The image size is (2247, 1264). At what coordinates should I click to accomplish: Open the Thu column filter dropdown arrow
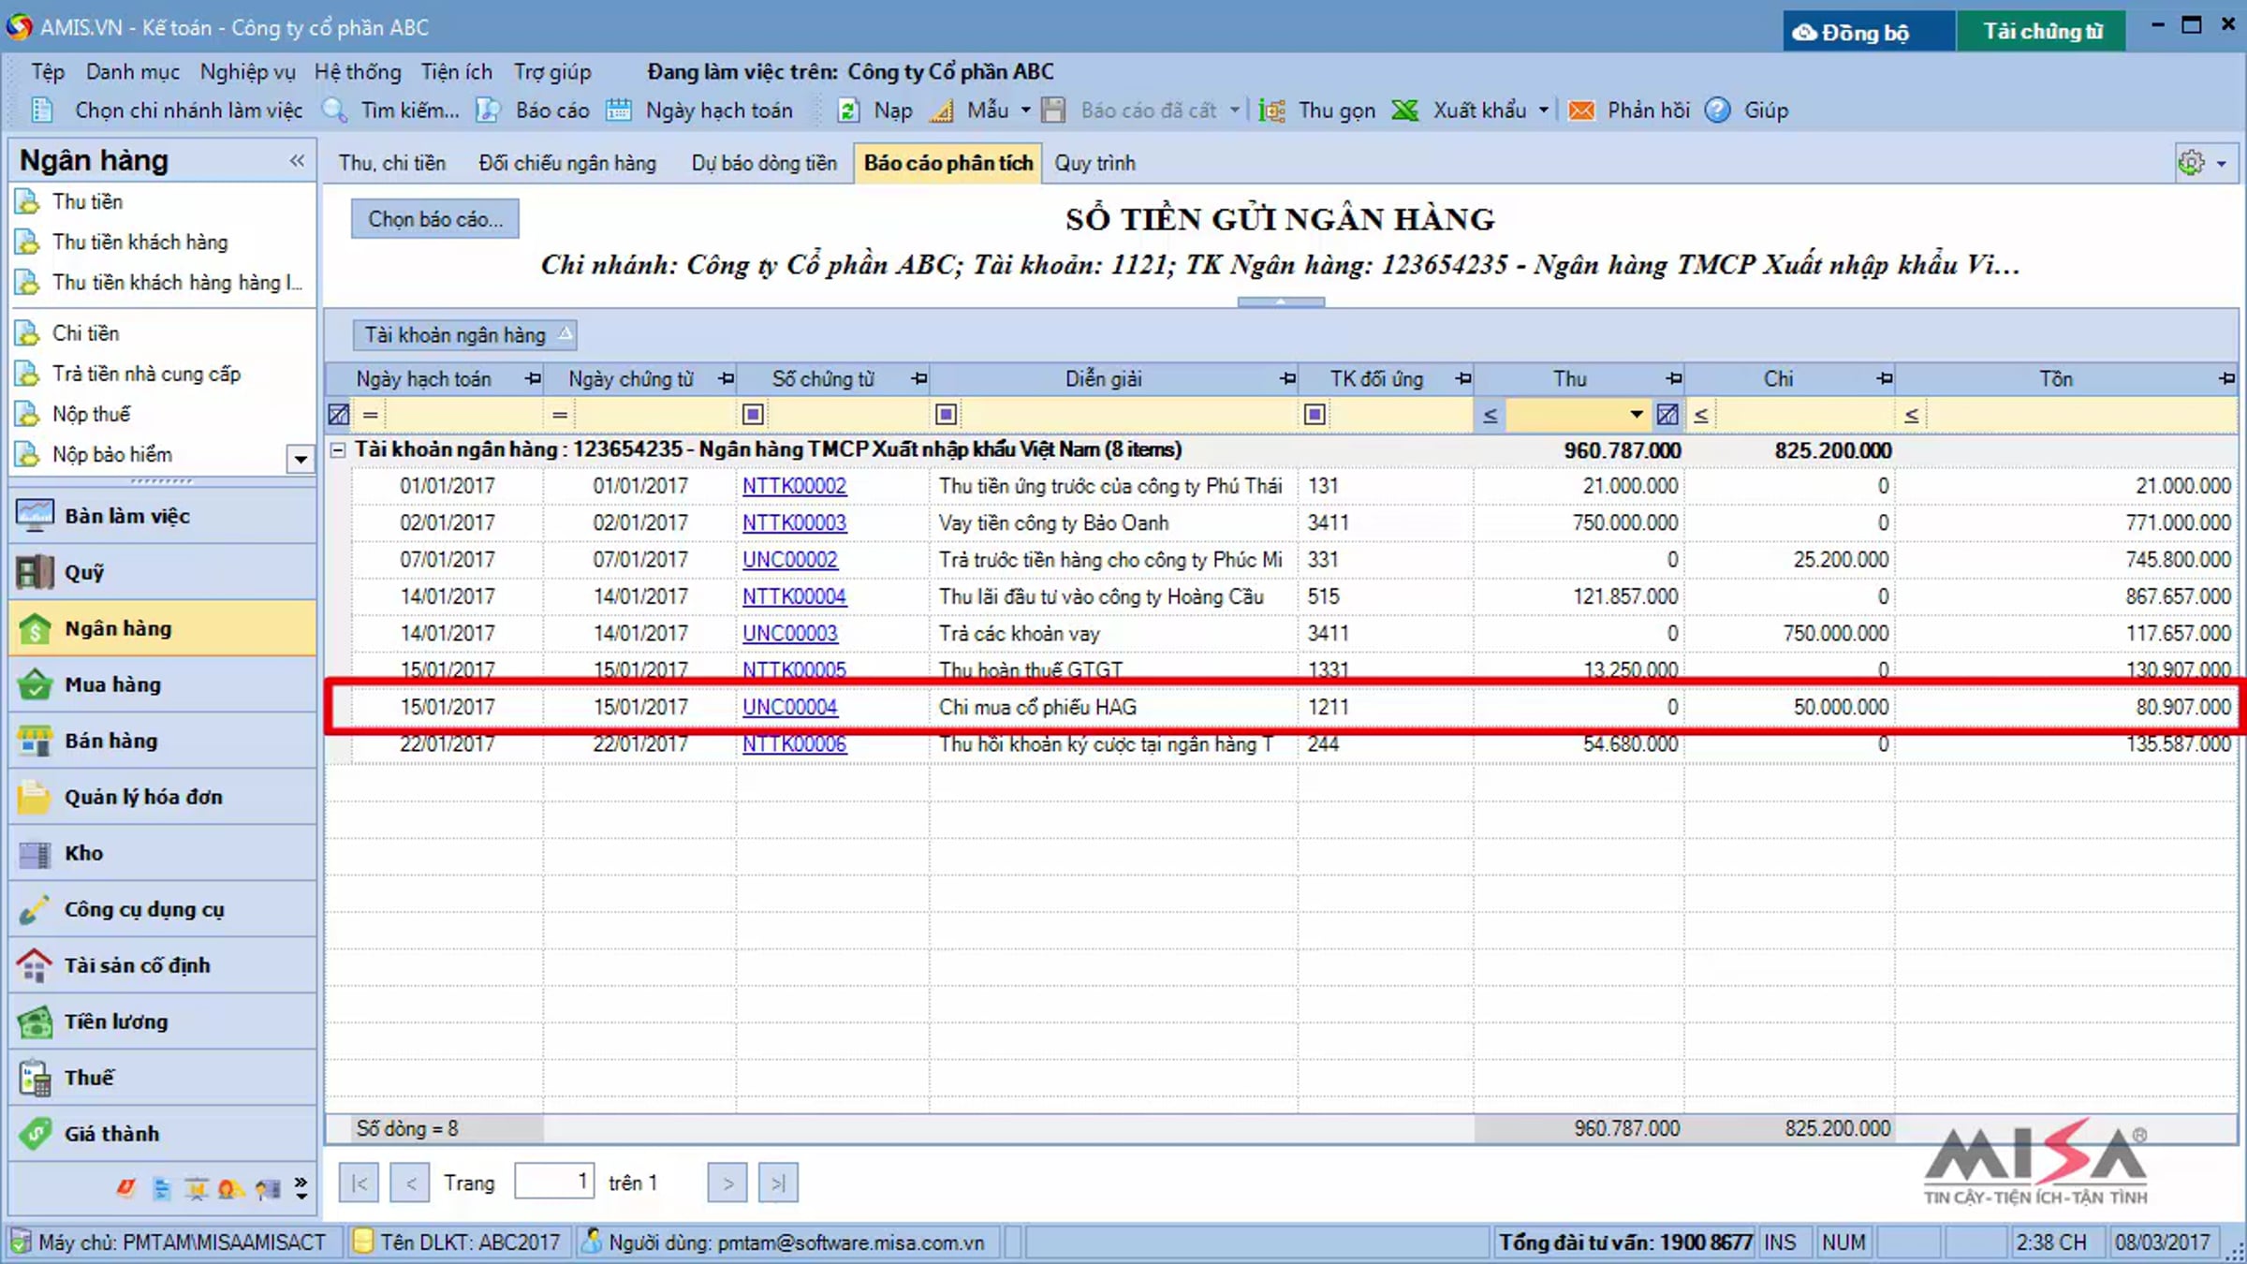pyautogui.click(x=1636, y=414)
